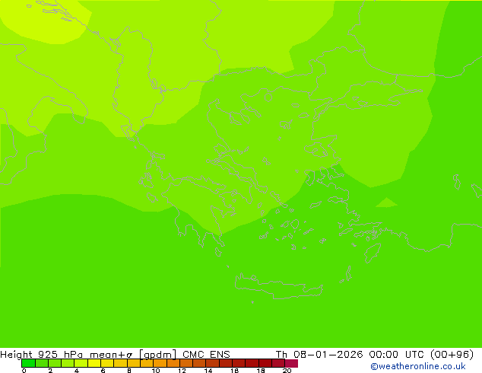Image resolution: width=482 pixels, height=373 pixels.
Task: Click the legend number '10'
Action: pyautogui.click(x=156, y=371)
